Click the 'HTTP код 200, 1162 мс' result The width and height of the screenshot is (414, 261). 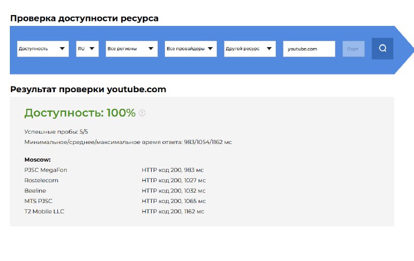point(173,211)
